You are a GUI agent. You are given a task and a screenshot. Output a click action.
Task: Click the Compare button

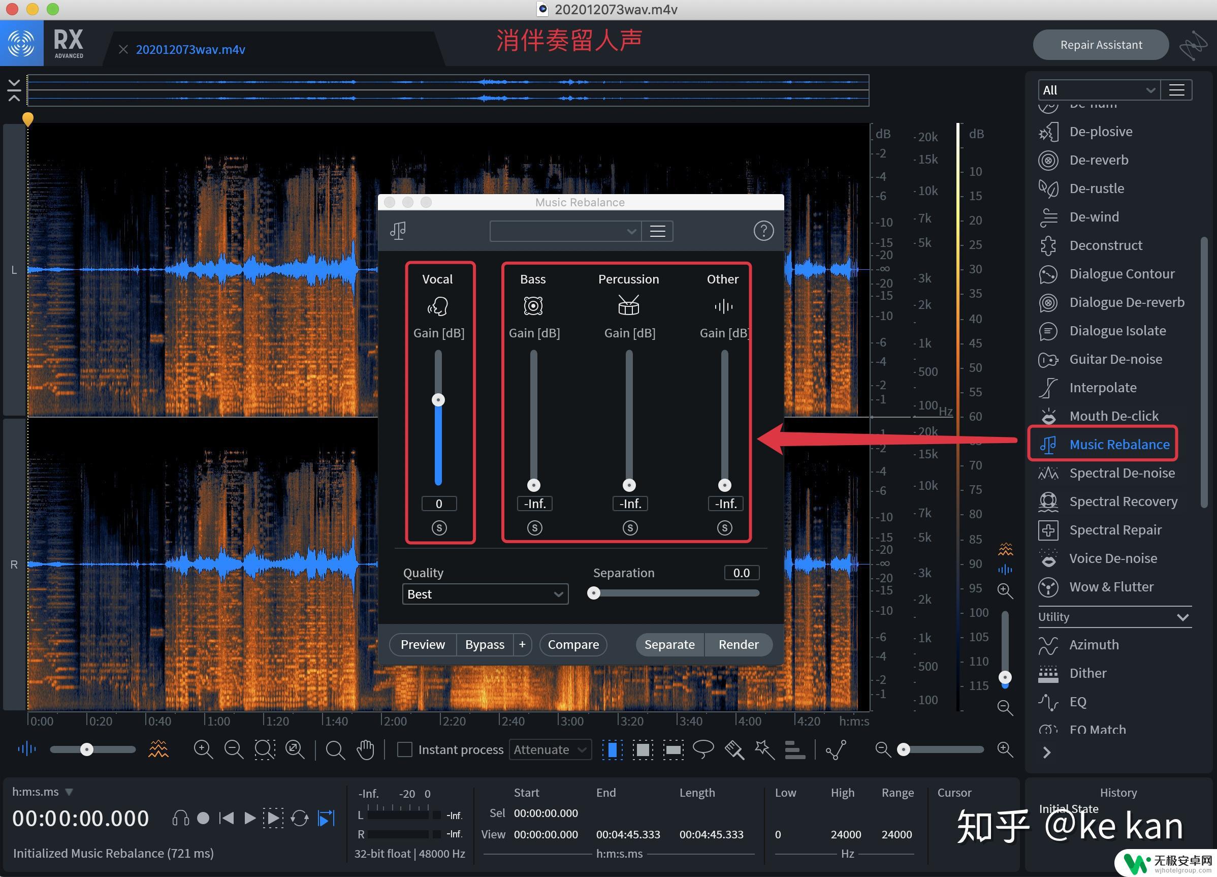click(x=573, y=644)
